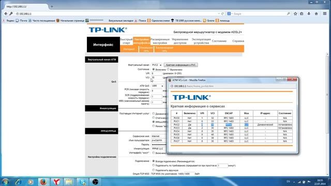Click the Имя пользователя field
The height and width of the screenshot is (186, 331).
coord(159,140)
